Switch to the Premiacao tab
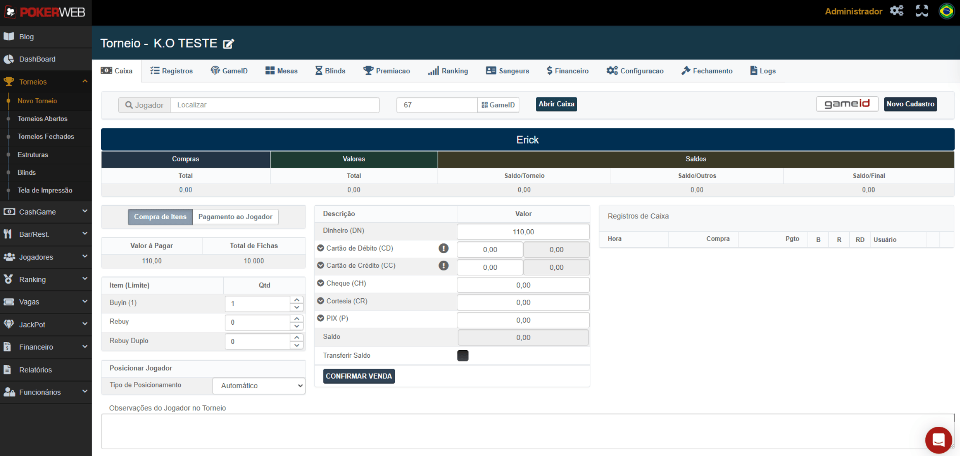960x456 pixels. [387, 71]
